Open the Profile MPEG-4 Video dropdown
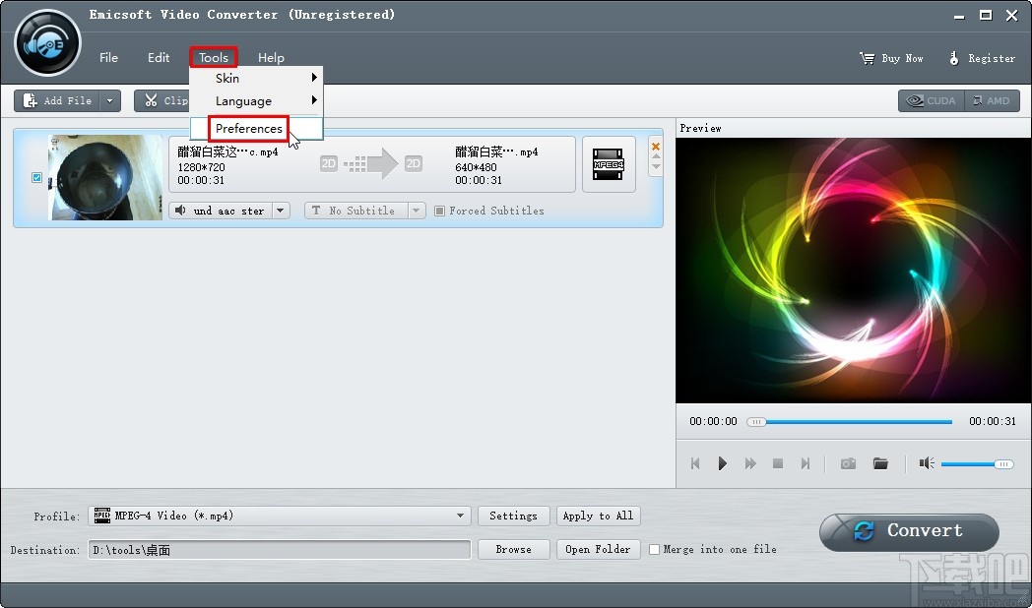The image size is (1032, 608). click(280, 516)
